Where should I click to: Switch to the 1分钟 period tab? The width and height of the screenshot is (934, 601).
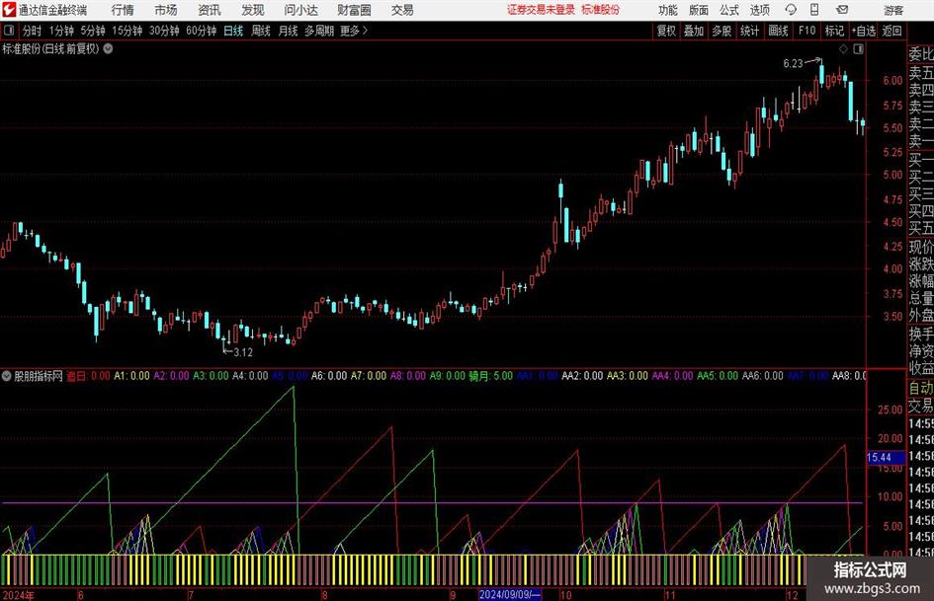[x=61, y=31]
